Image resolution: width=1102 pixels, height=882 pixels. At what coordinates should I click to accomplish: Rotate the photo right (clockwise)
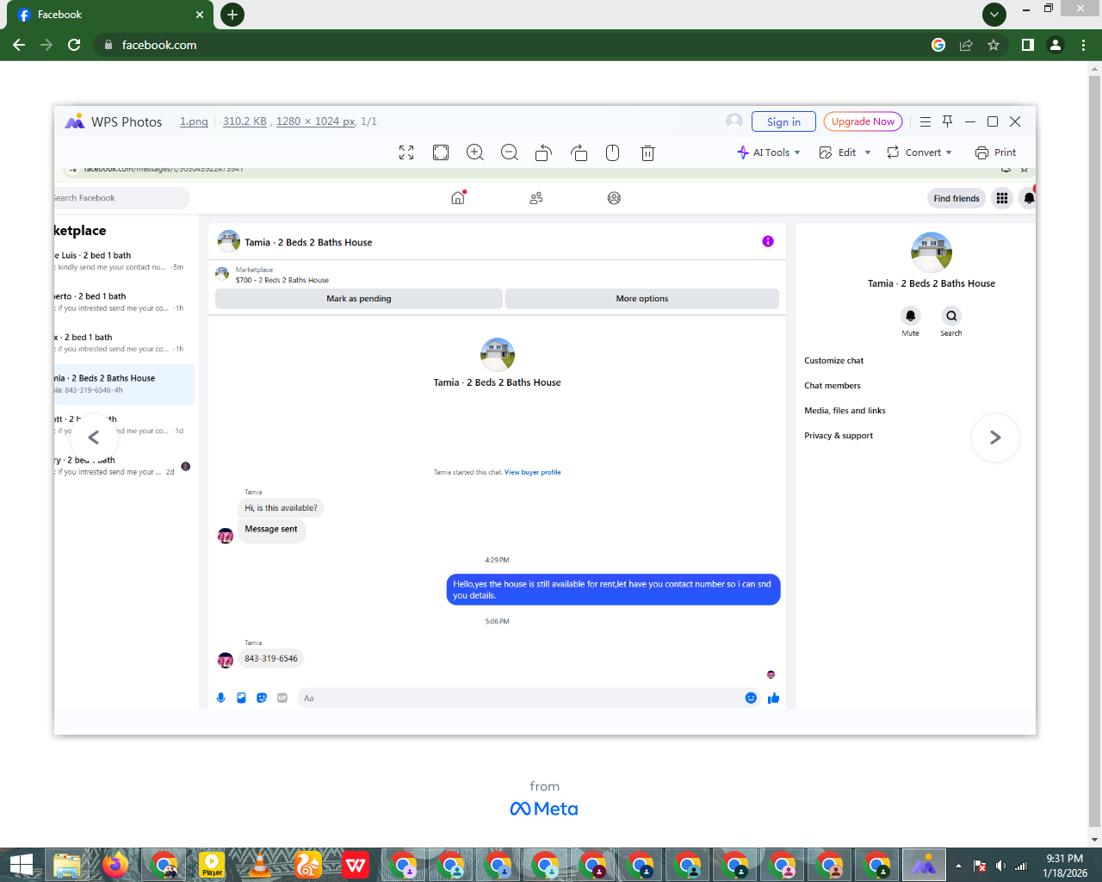pyautogui.click(x=579, y=152)
